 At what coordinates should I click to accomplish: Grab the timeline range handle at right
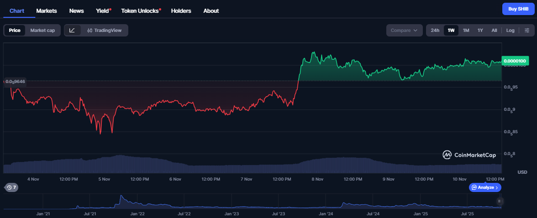click(499, 201)
